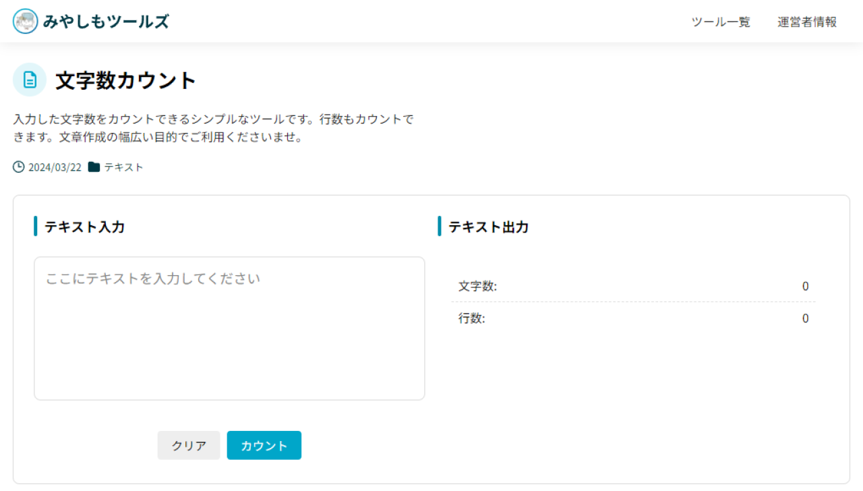The image size is (863, 491).
Task: Click the みやしもツールズ avatar logo icon
Action: coord(26,22)
